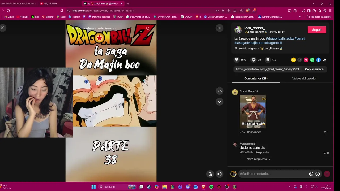
Task: Open the Gmail bookmark
Action: (9, 17)
